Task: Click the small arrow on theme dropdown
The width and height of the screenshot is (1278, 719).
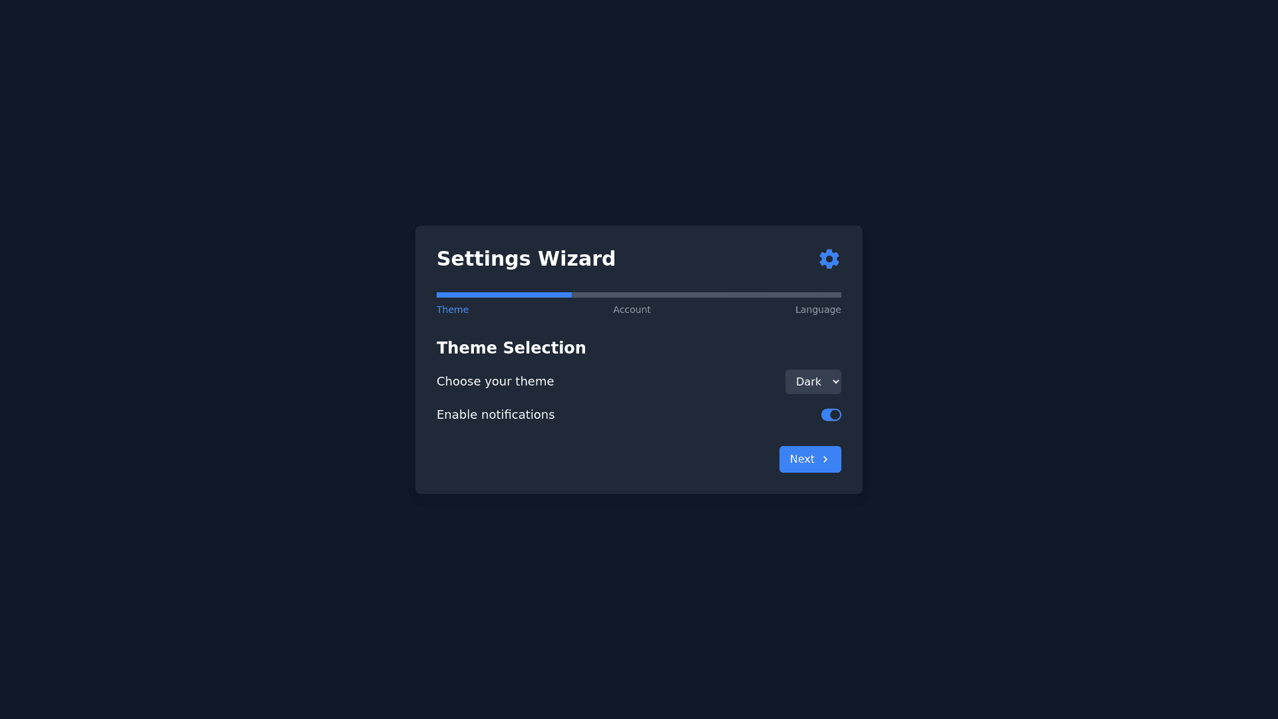Action: point(836,381)
